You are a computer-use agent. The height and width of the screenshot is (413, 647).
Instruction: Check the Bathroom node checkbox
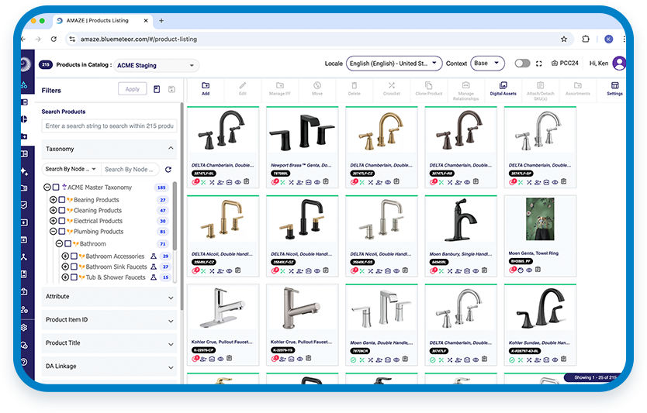[68, 243]
